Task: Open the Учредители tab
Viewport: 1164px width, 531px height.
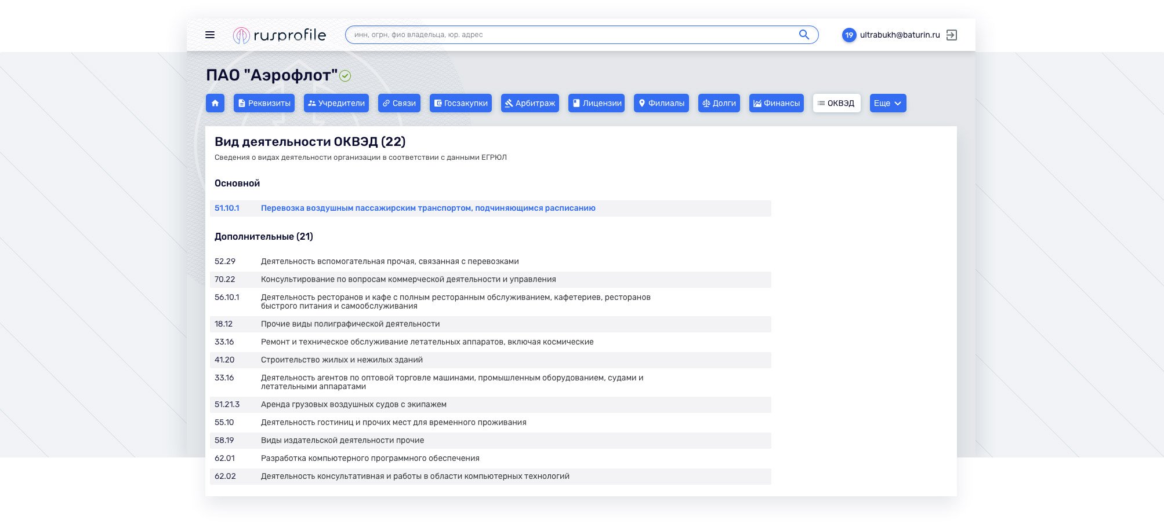Action: pyautogui.click(x=336, y=103)
